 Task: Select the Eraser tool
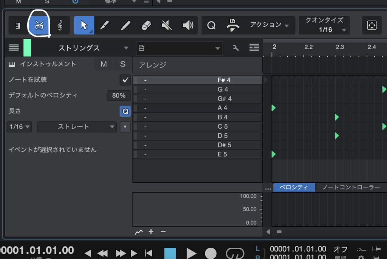(x=146, y=26)
